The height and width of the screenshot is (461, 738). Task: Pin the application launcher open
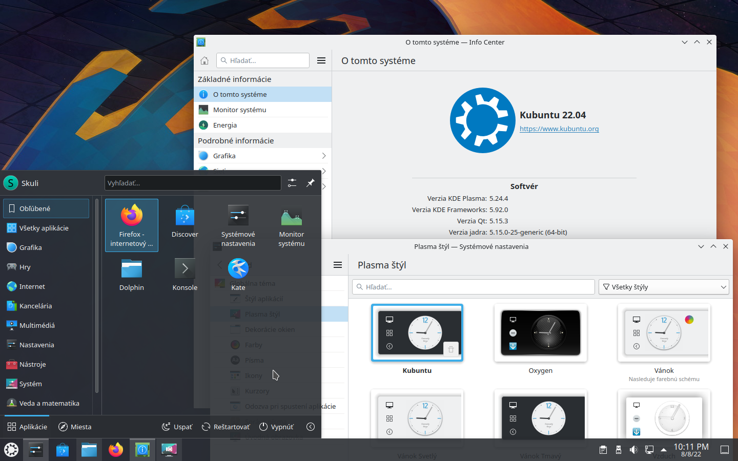[x=311, y=183]
